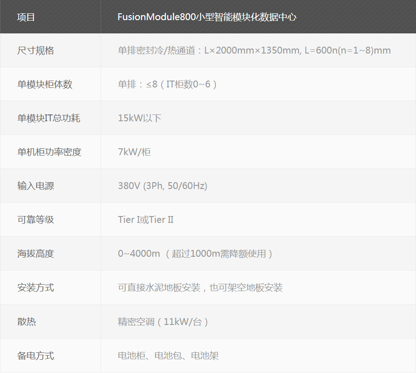Click the 可直接水泥地板安装 installation value
Screen dimensions: 416x373
pyautogui.click(x=200, y=287)
